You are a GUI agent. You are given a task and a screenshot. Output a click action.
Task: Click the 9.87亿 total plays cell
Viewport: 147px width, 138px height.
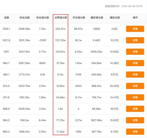[114, 74]
